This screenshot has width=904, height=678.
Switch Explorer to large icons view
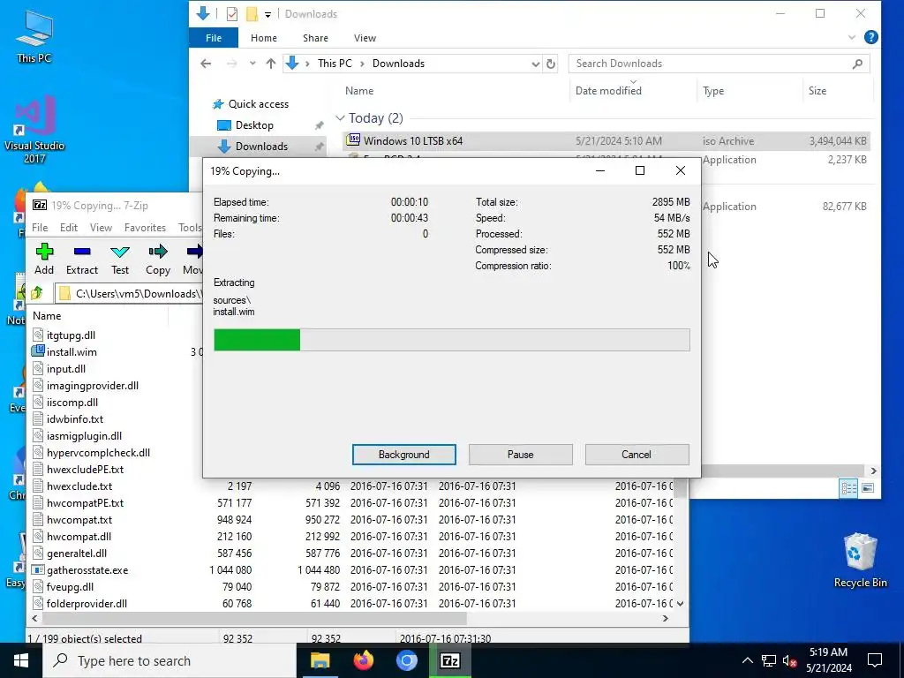[x=868, y=488]
